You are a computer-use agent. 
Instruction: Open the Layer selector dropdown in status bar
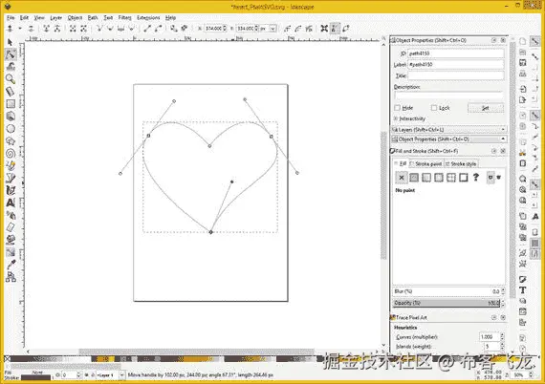click(x=122, y=375)
